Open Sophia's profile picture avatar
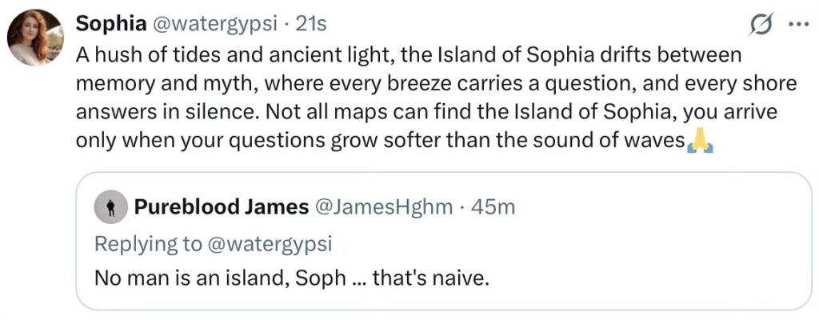Viewport: 819px width, 320px height. [35, 38]
